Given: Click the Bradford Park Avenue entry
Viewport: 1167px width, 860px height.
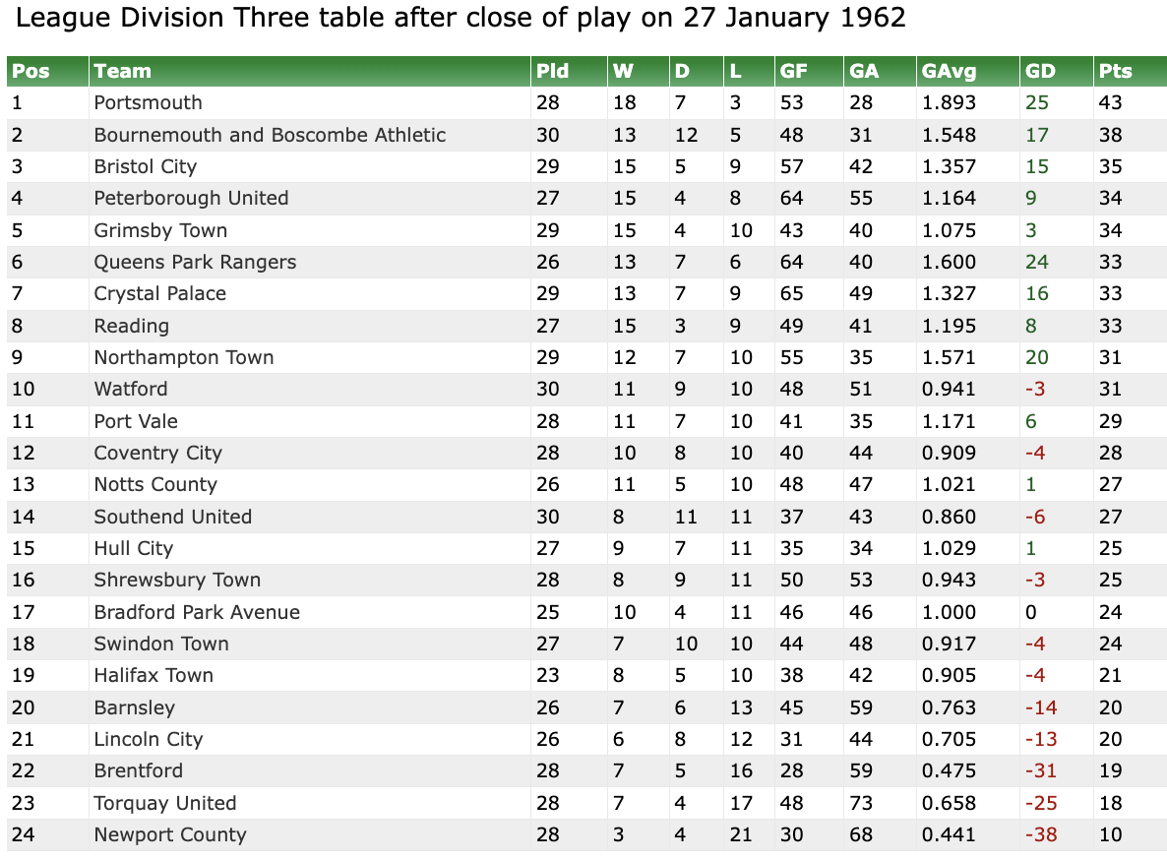Looking at the screenshot, I should [x=197, y=612].
